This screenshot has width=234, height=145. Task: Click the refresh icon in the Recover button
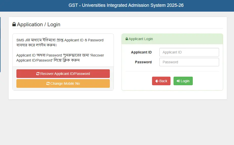click(x=38, y=74)
